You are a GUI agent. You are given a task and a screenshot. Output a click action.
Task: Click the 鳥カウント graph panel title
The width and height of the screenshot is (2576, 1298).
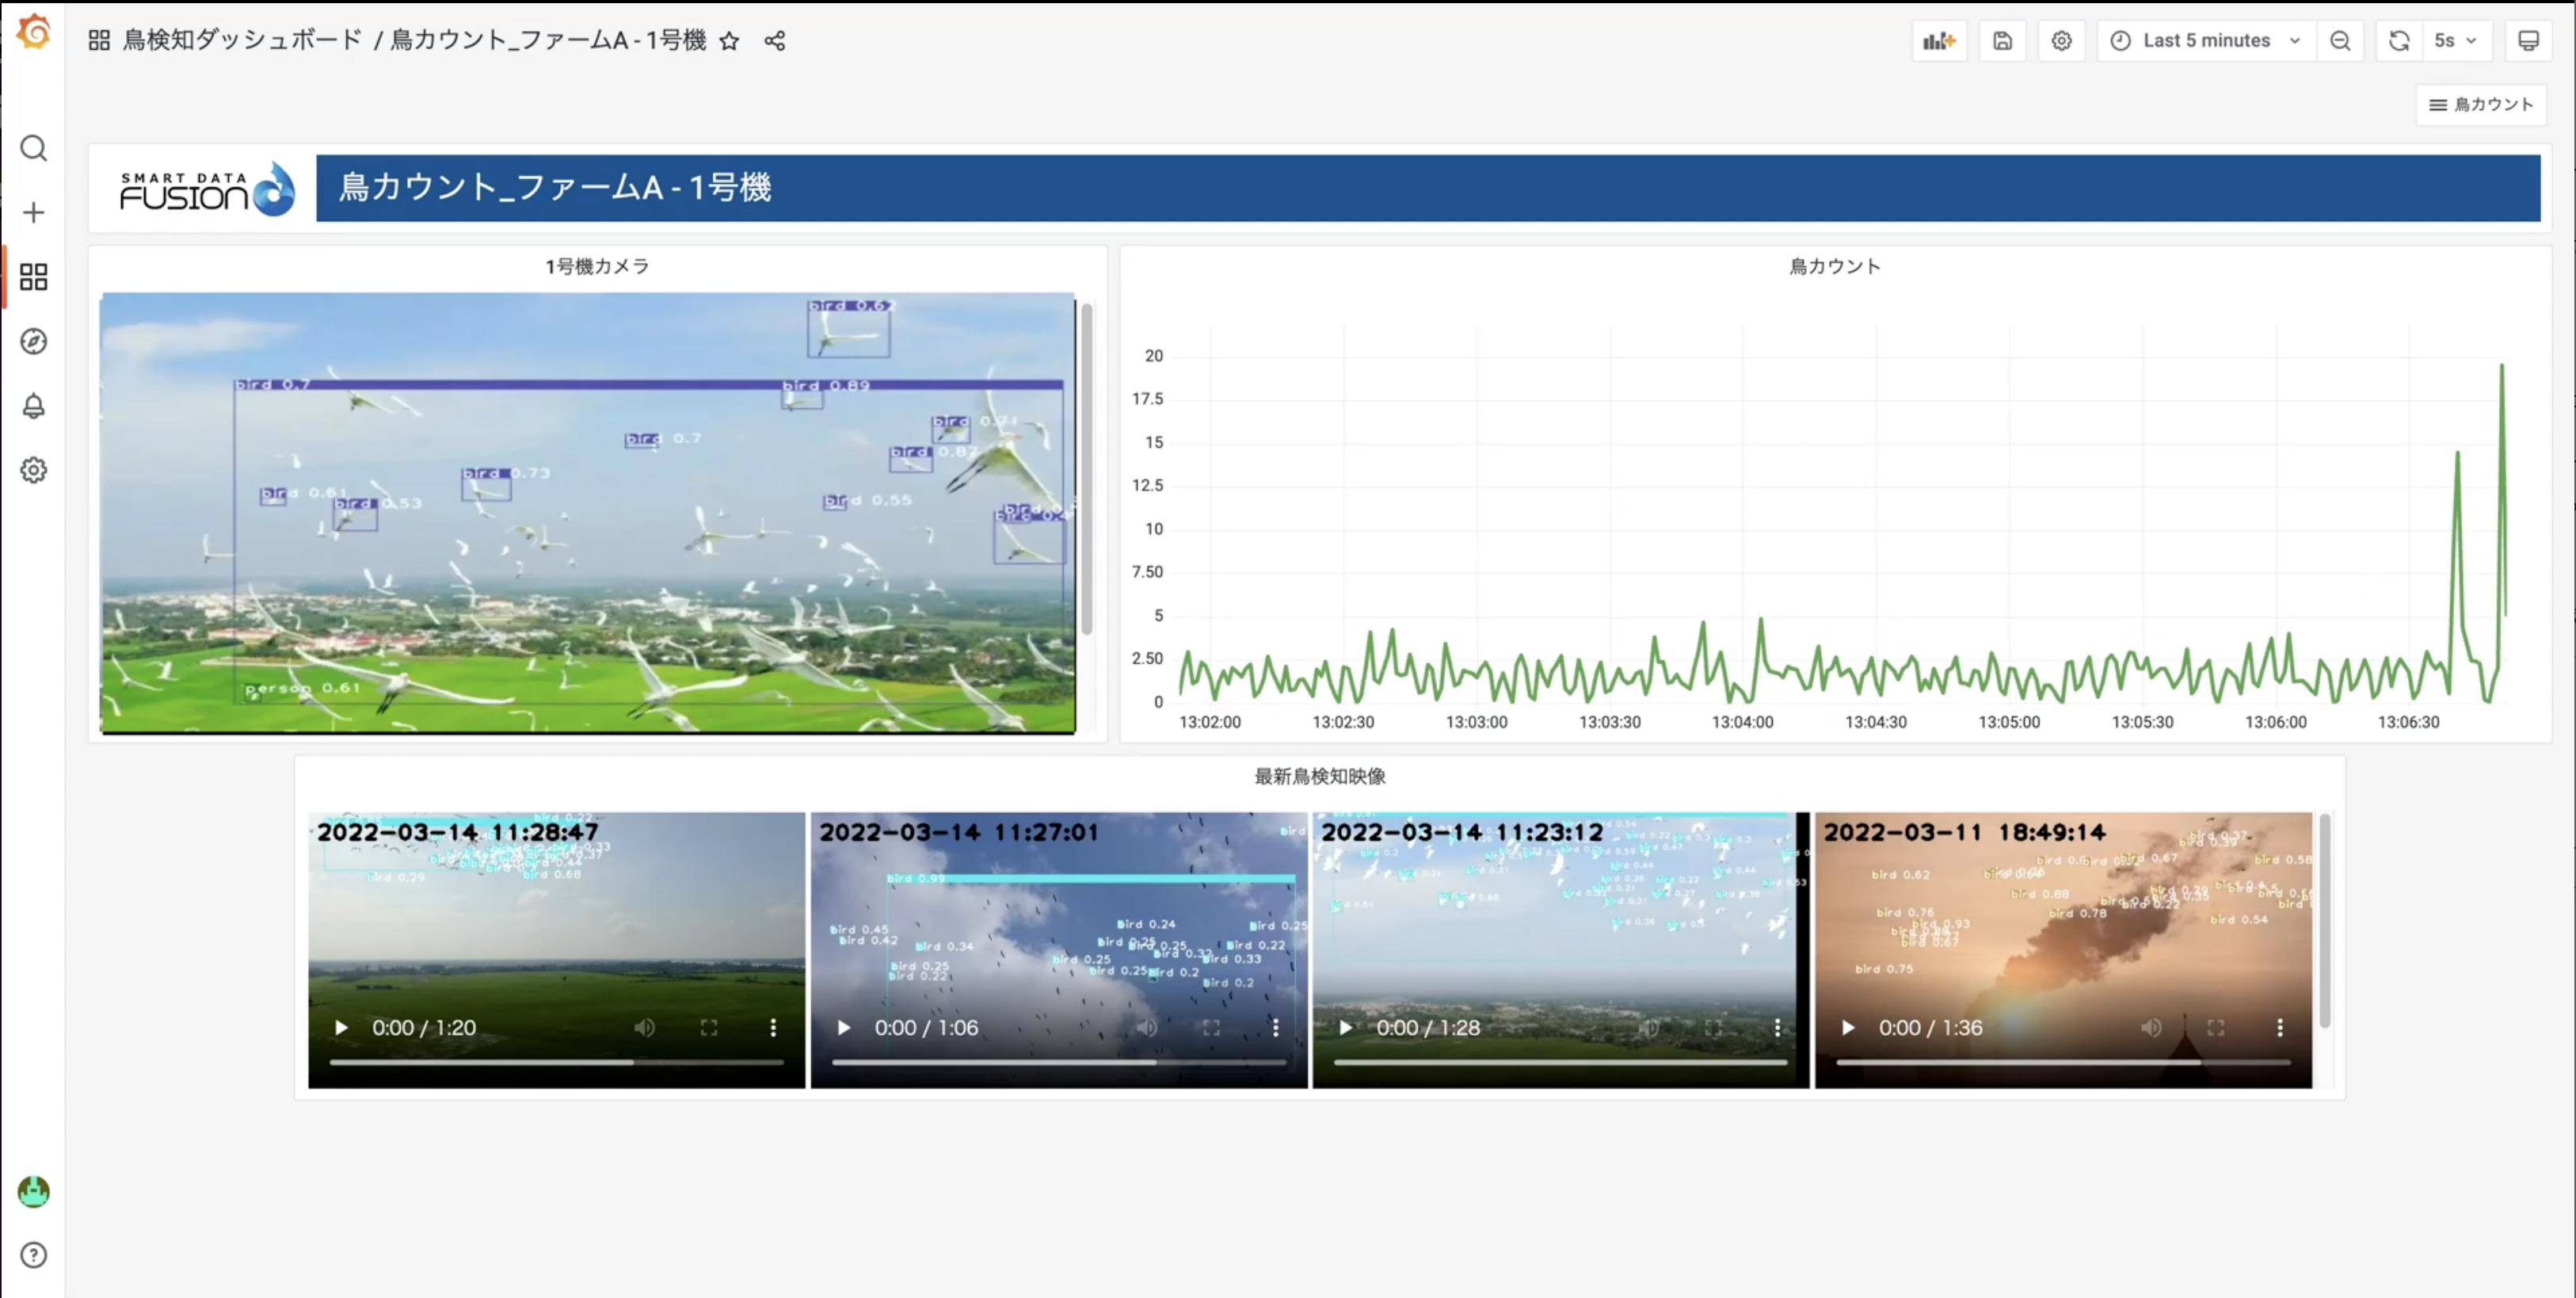coord(1834,266)
